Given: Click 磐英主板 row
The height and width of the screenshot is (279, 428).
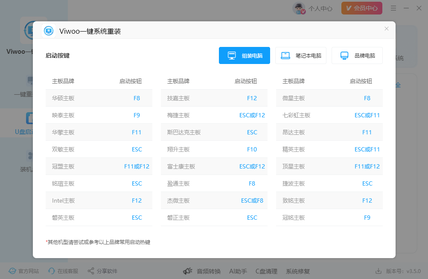Looking at the screenshot, I should [99, 218].
